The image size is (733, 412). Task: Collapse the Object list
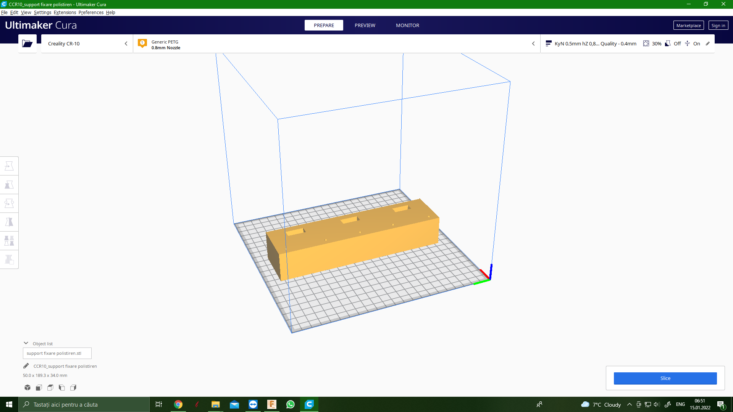[x=26, y=343]
